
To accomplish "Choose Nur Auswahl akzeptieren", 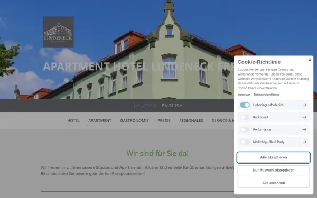I will click(274, 170).
